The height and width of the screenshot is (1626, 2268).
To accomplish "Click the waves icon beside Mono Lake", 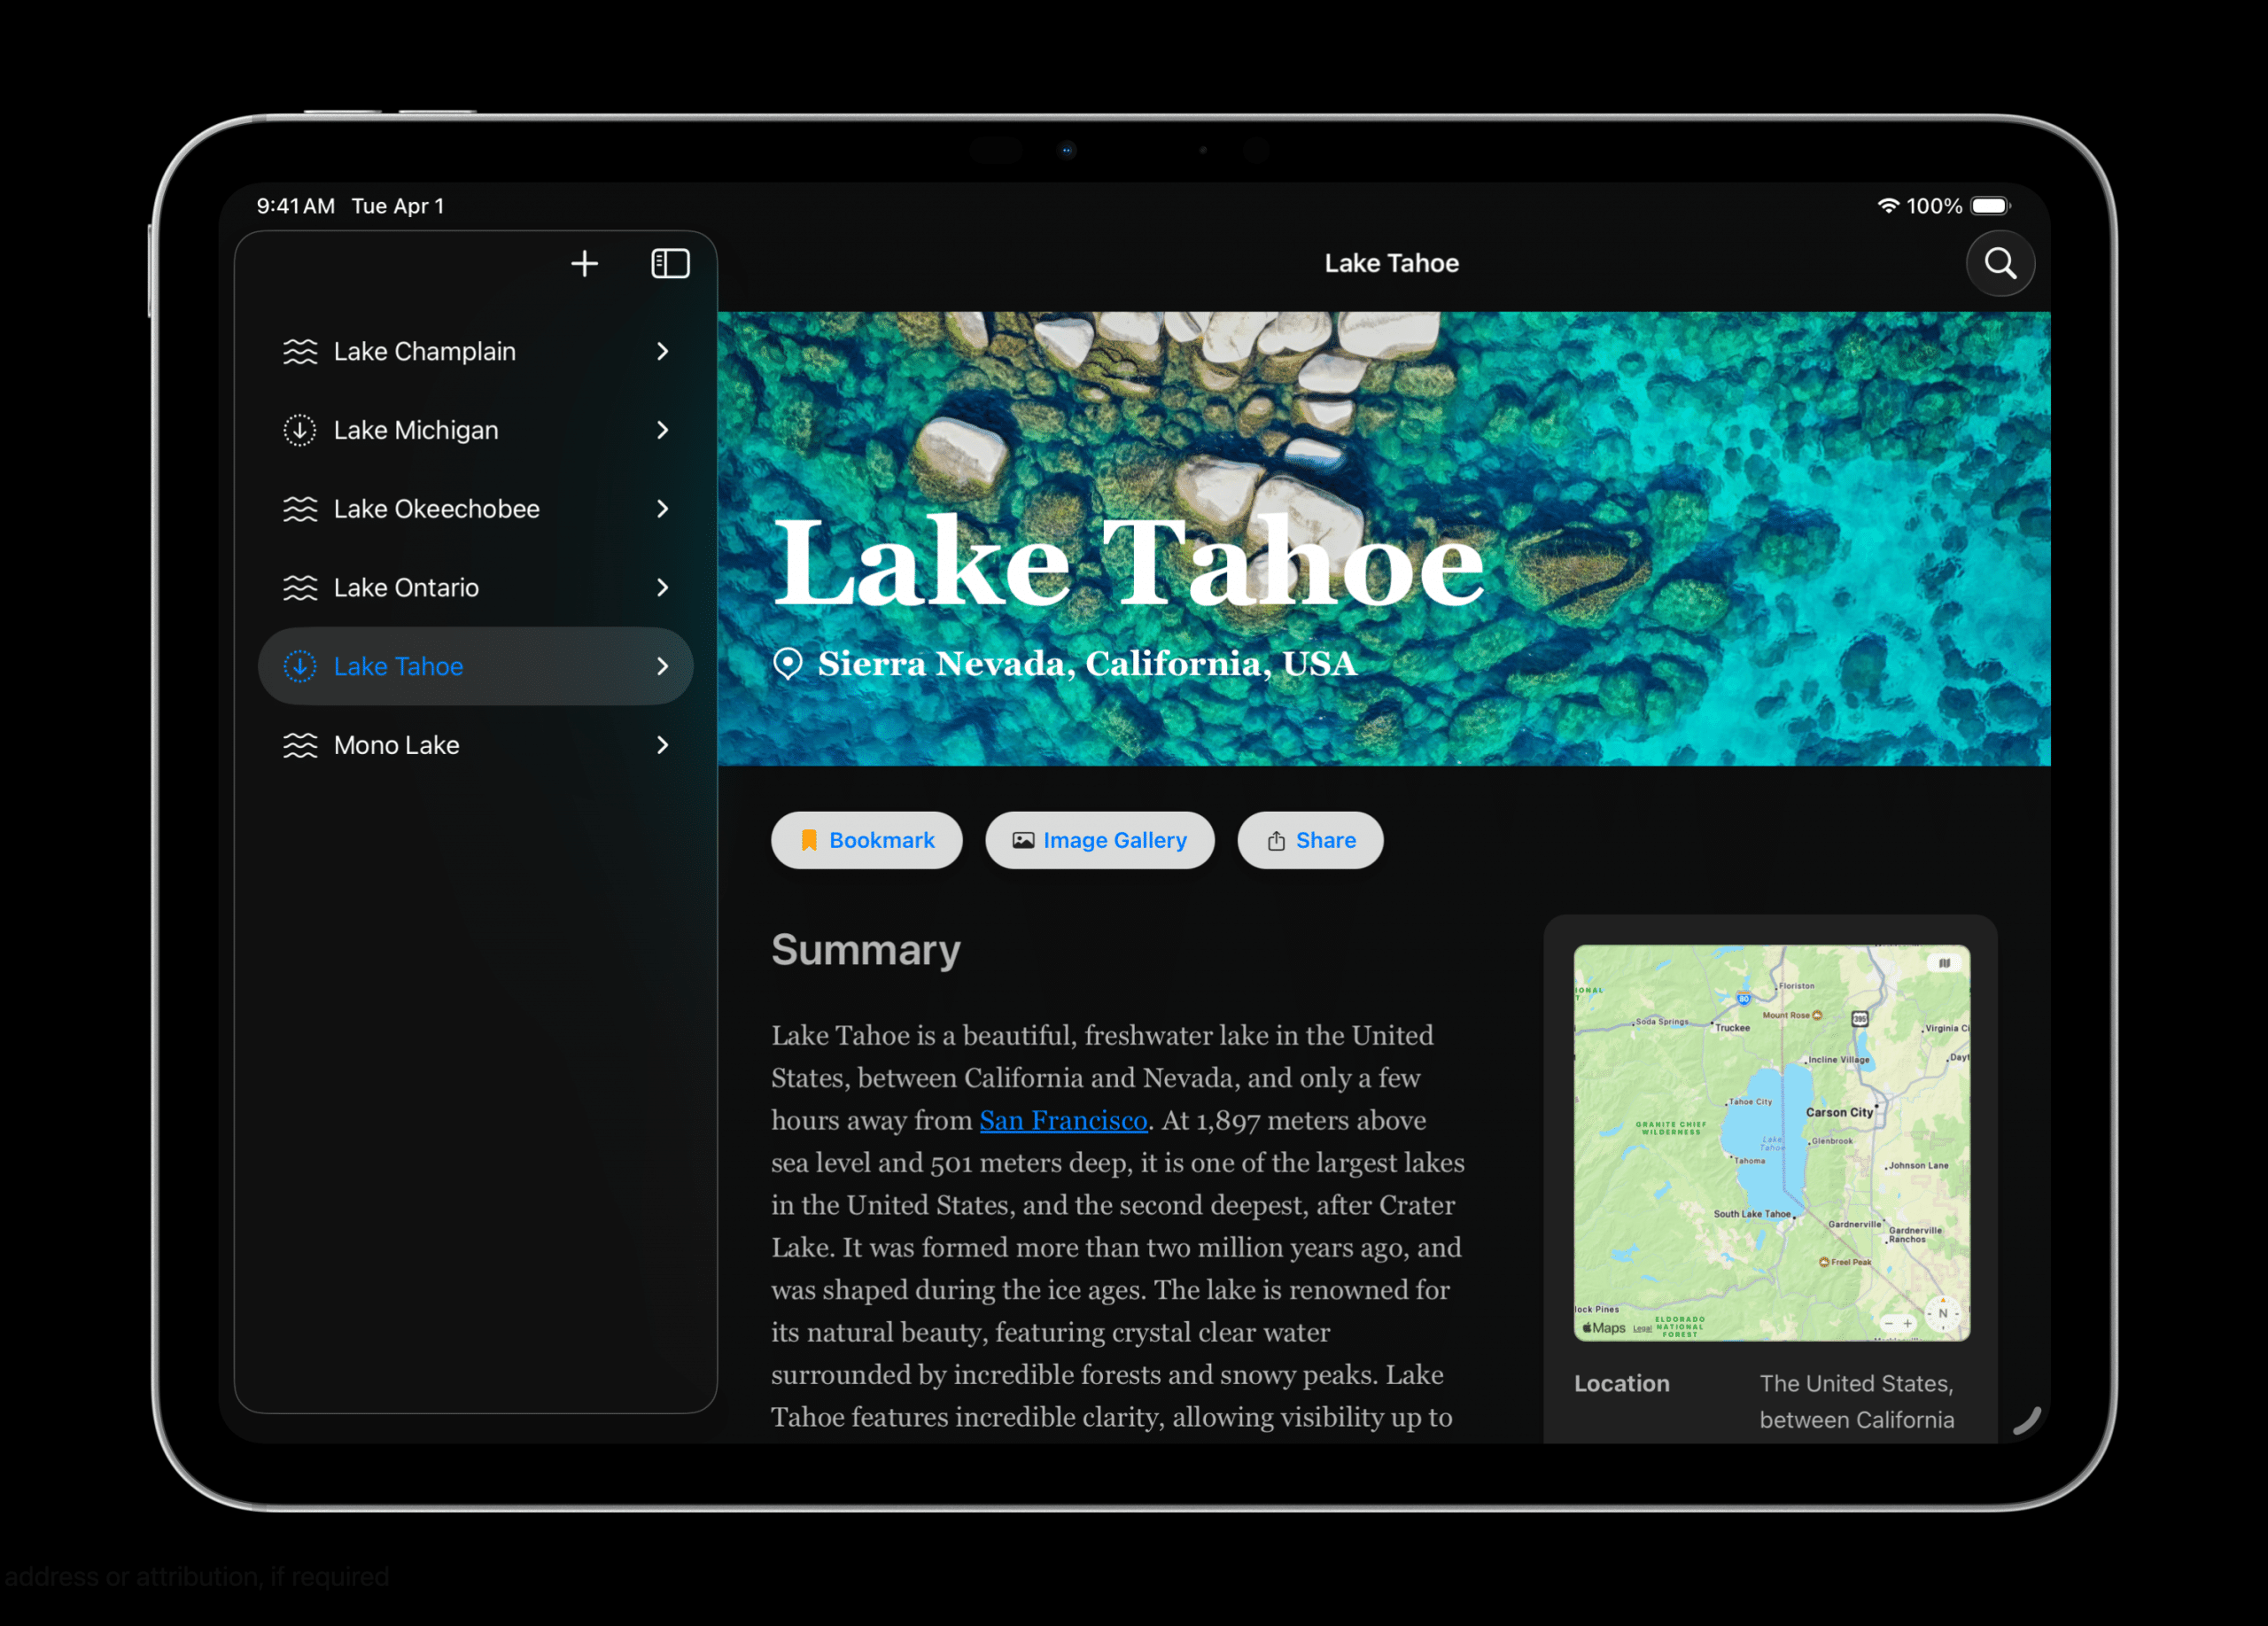I will coord(300,745).
